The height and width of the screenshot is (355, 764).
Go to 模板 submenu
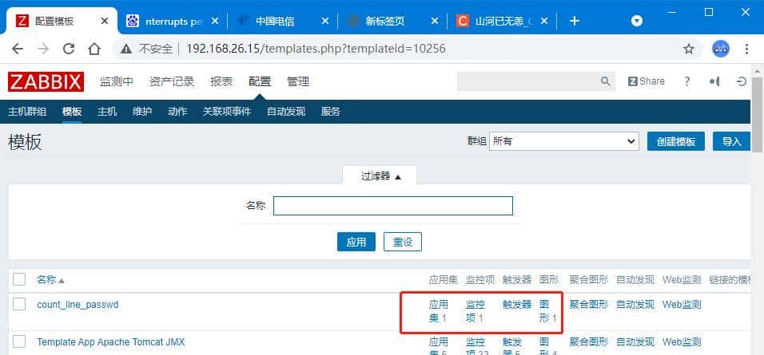[x=72, y=112]
